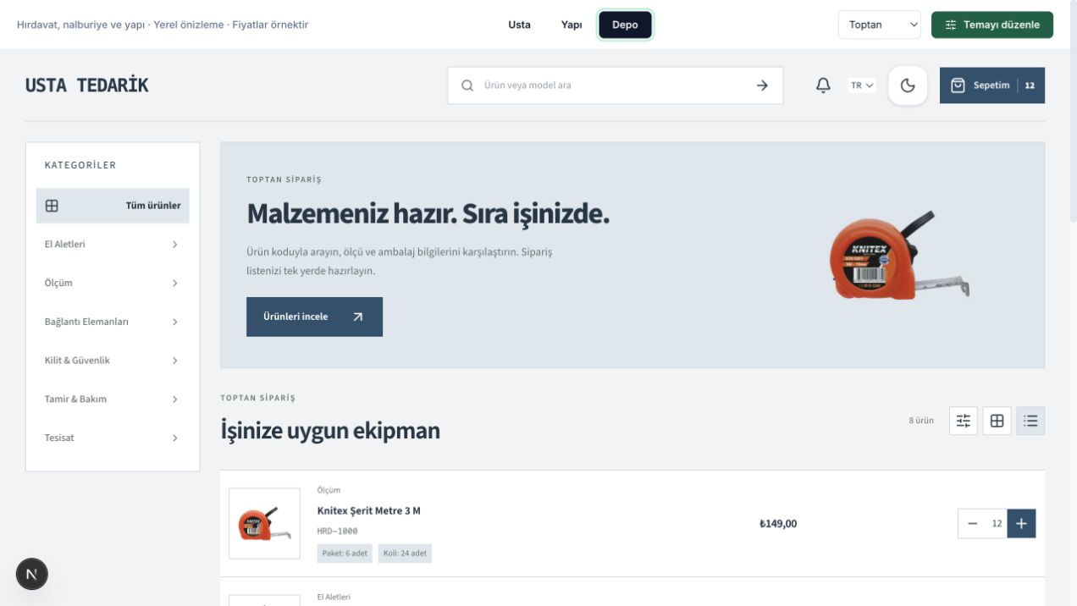This screenshot has width=1077, height=606.
Task: Click Temayı düzenle button
Action: (992, 25)
